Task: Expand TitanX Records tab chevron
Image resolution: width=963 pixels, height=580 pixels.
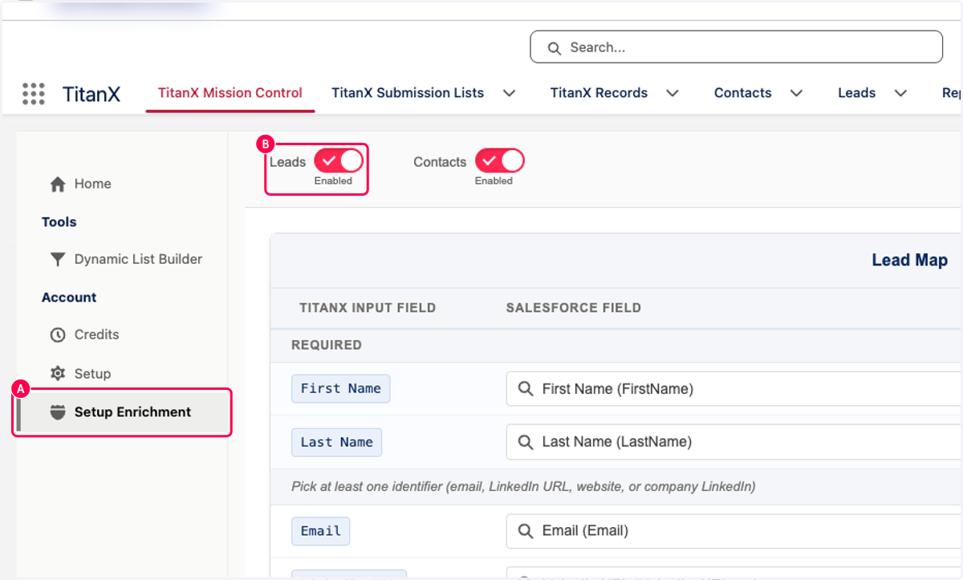Action: (x=672, y=93)
